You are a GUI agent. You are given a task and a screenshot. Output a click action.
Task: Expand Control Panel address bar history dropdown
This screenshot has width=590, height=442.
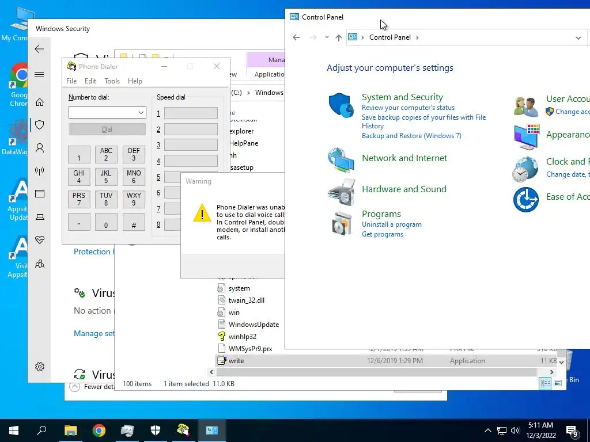pos(578,37)
